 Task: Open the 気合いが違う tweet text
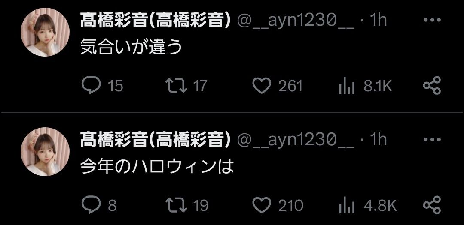[131, 47]
